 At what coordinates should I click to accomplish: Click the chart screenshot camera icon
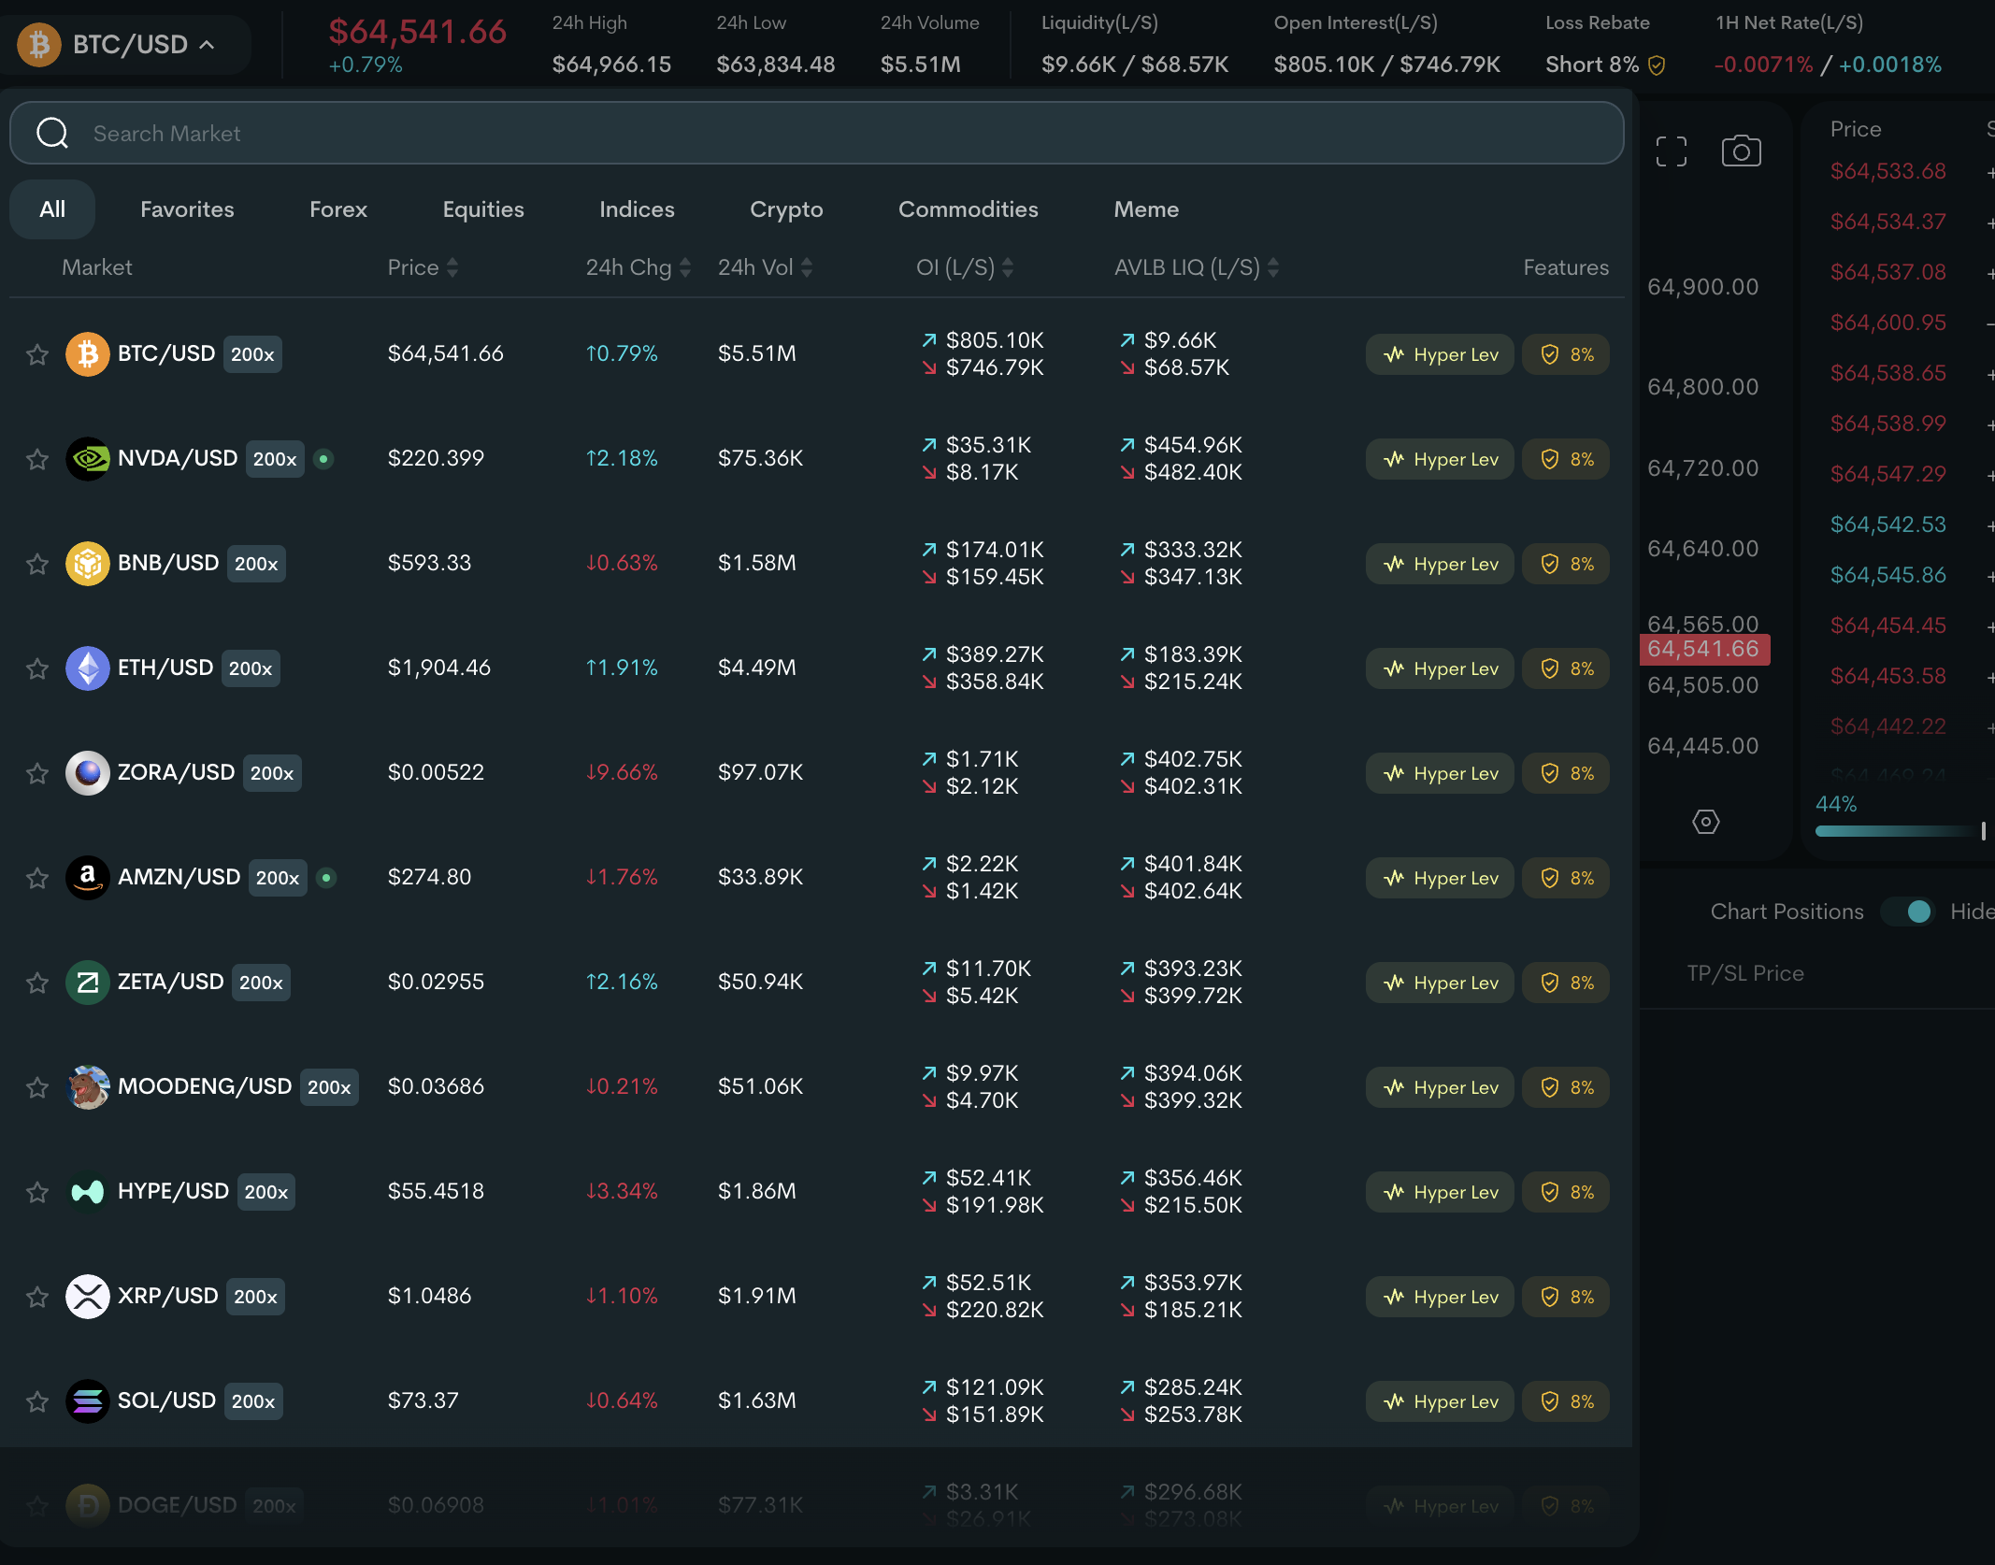click(x=1741, y=151)
